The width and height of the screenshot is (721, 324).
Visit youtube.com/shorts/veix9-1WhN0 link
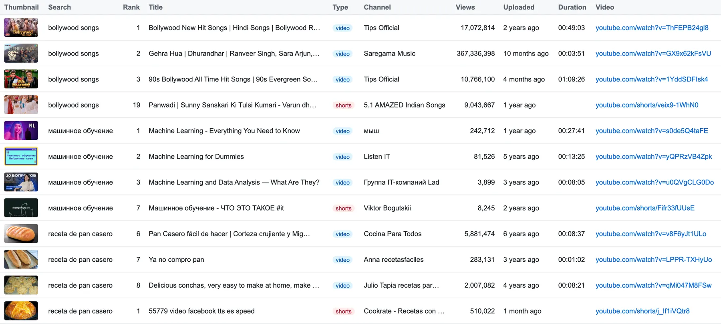646,105
